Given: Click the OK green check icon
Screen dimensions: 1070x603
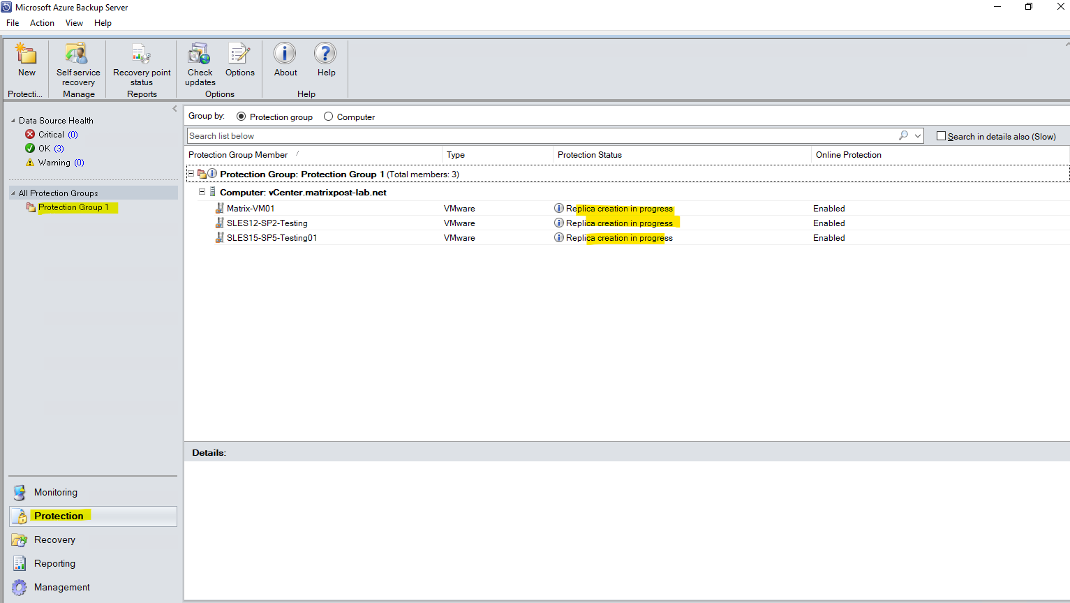Looking at the screenshot, I should pos(30,148).
